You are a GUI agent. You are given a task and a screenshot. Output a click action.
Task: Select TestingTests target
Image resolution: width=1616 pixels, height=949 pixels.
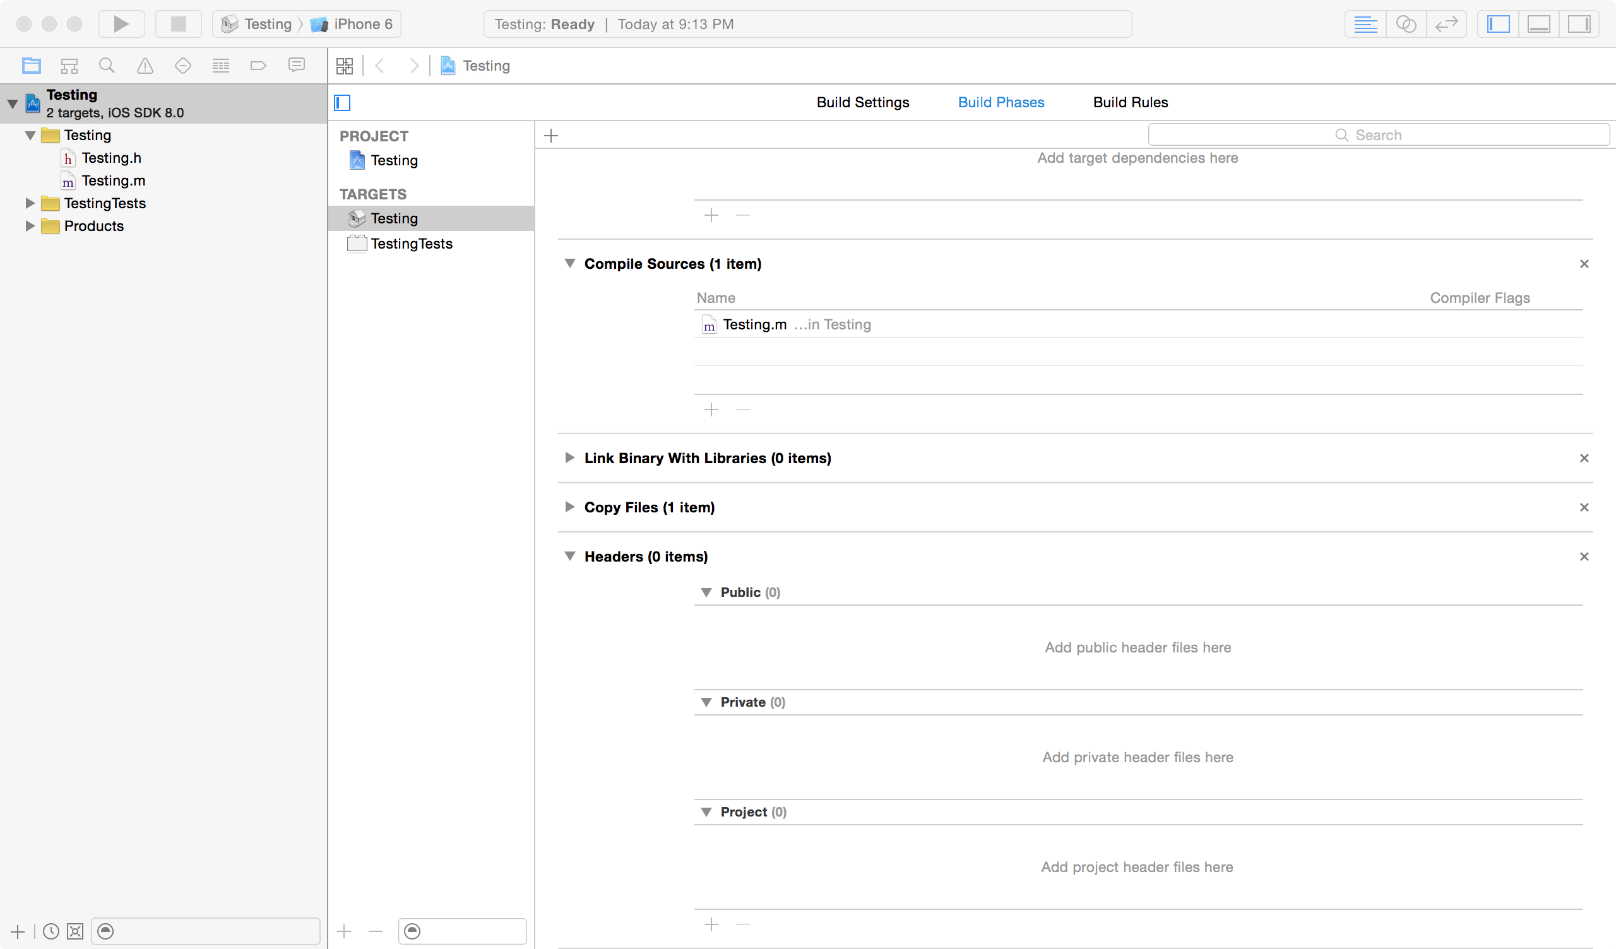point(431,244)
